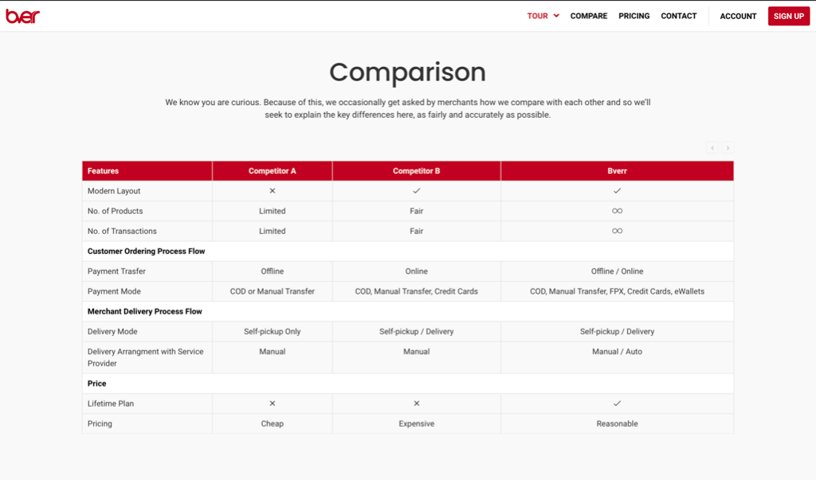The width and height of the screenshot is (816, 480).
Task: Click the Comparison page heading
Action: [407, 72]
